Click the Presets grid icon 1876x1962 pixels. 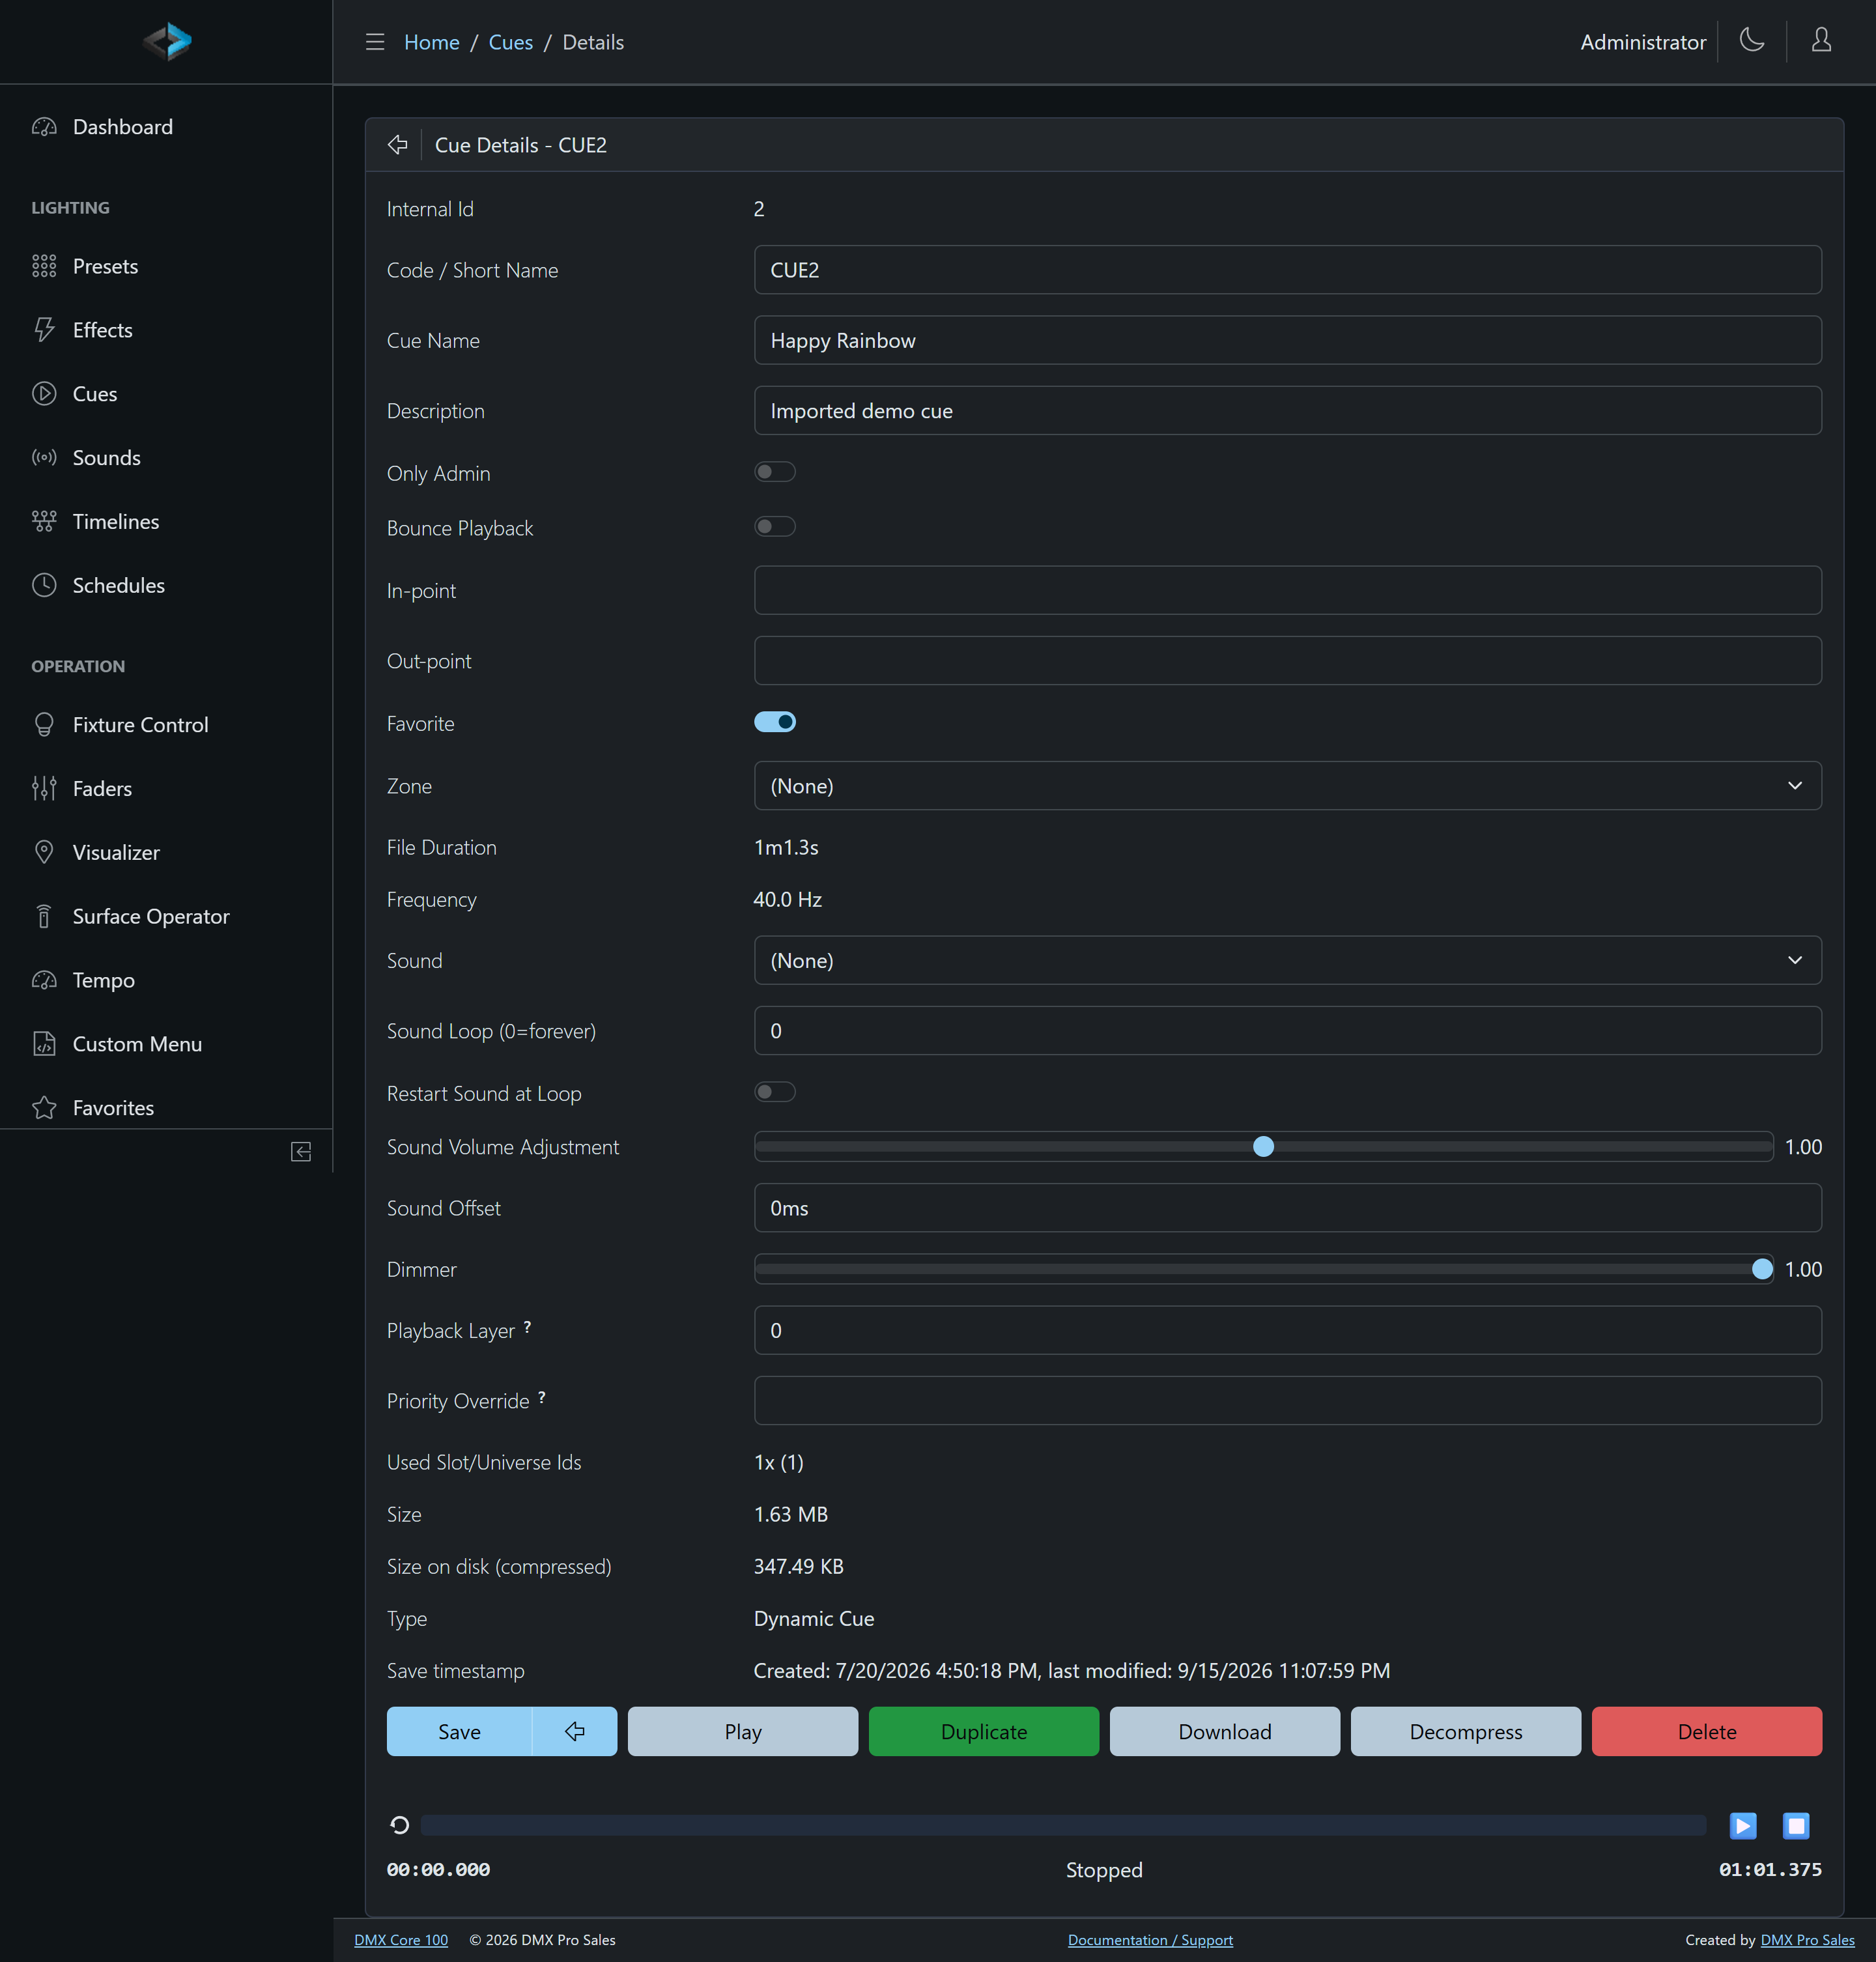click(44, 266)
